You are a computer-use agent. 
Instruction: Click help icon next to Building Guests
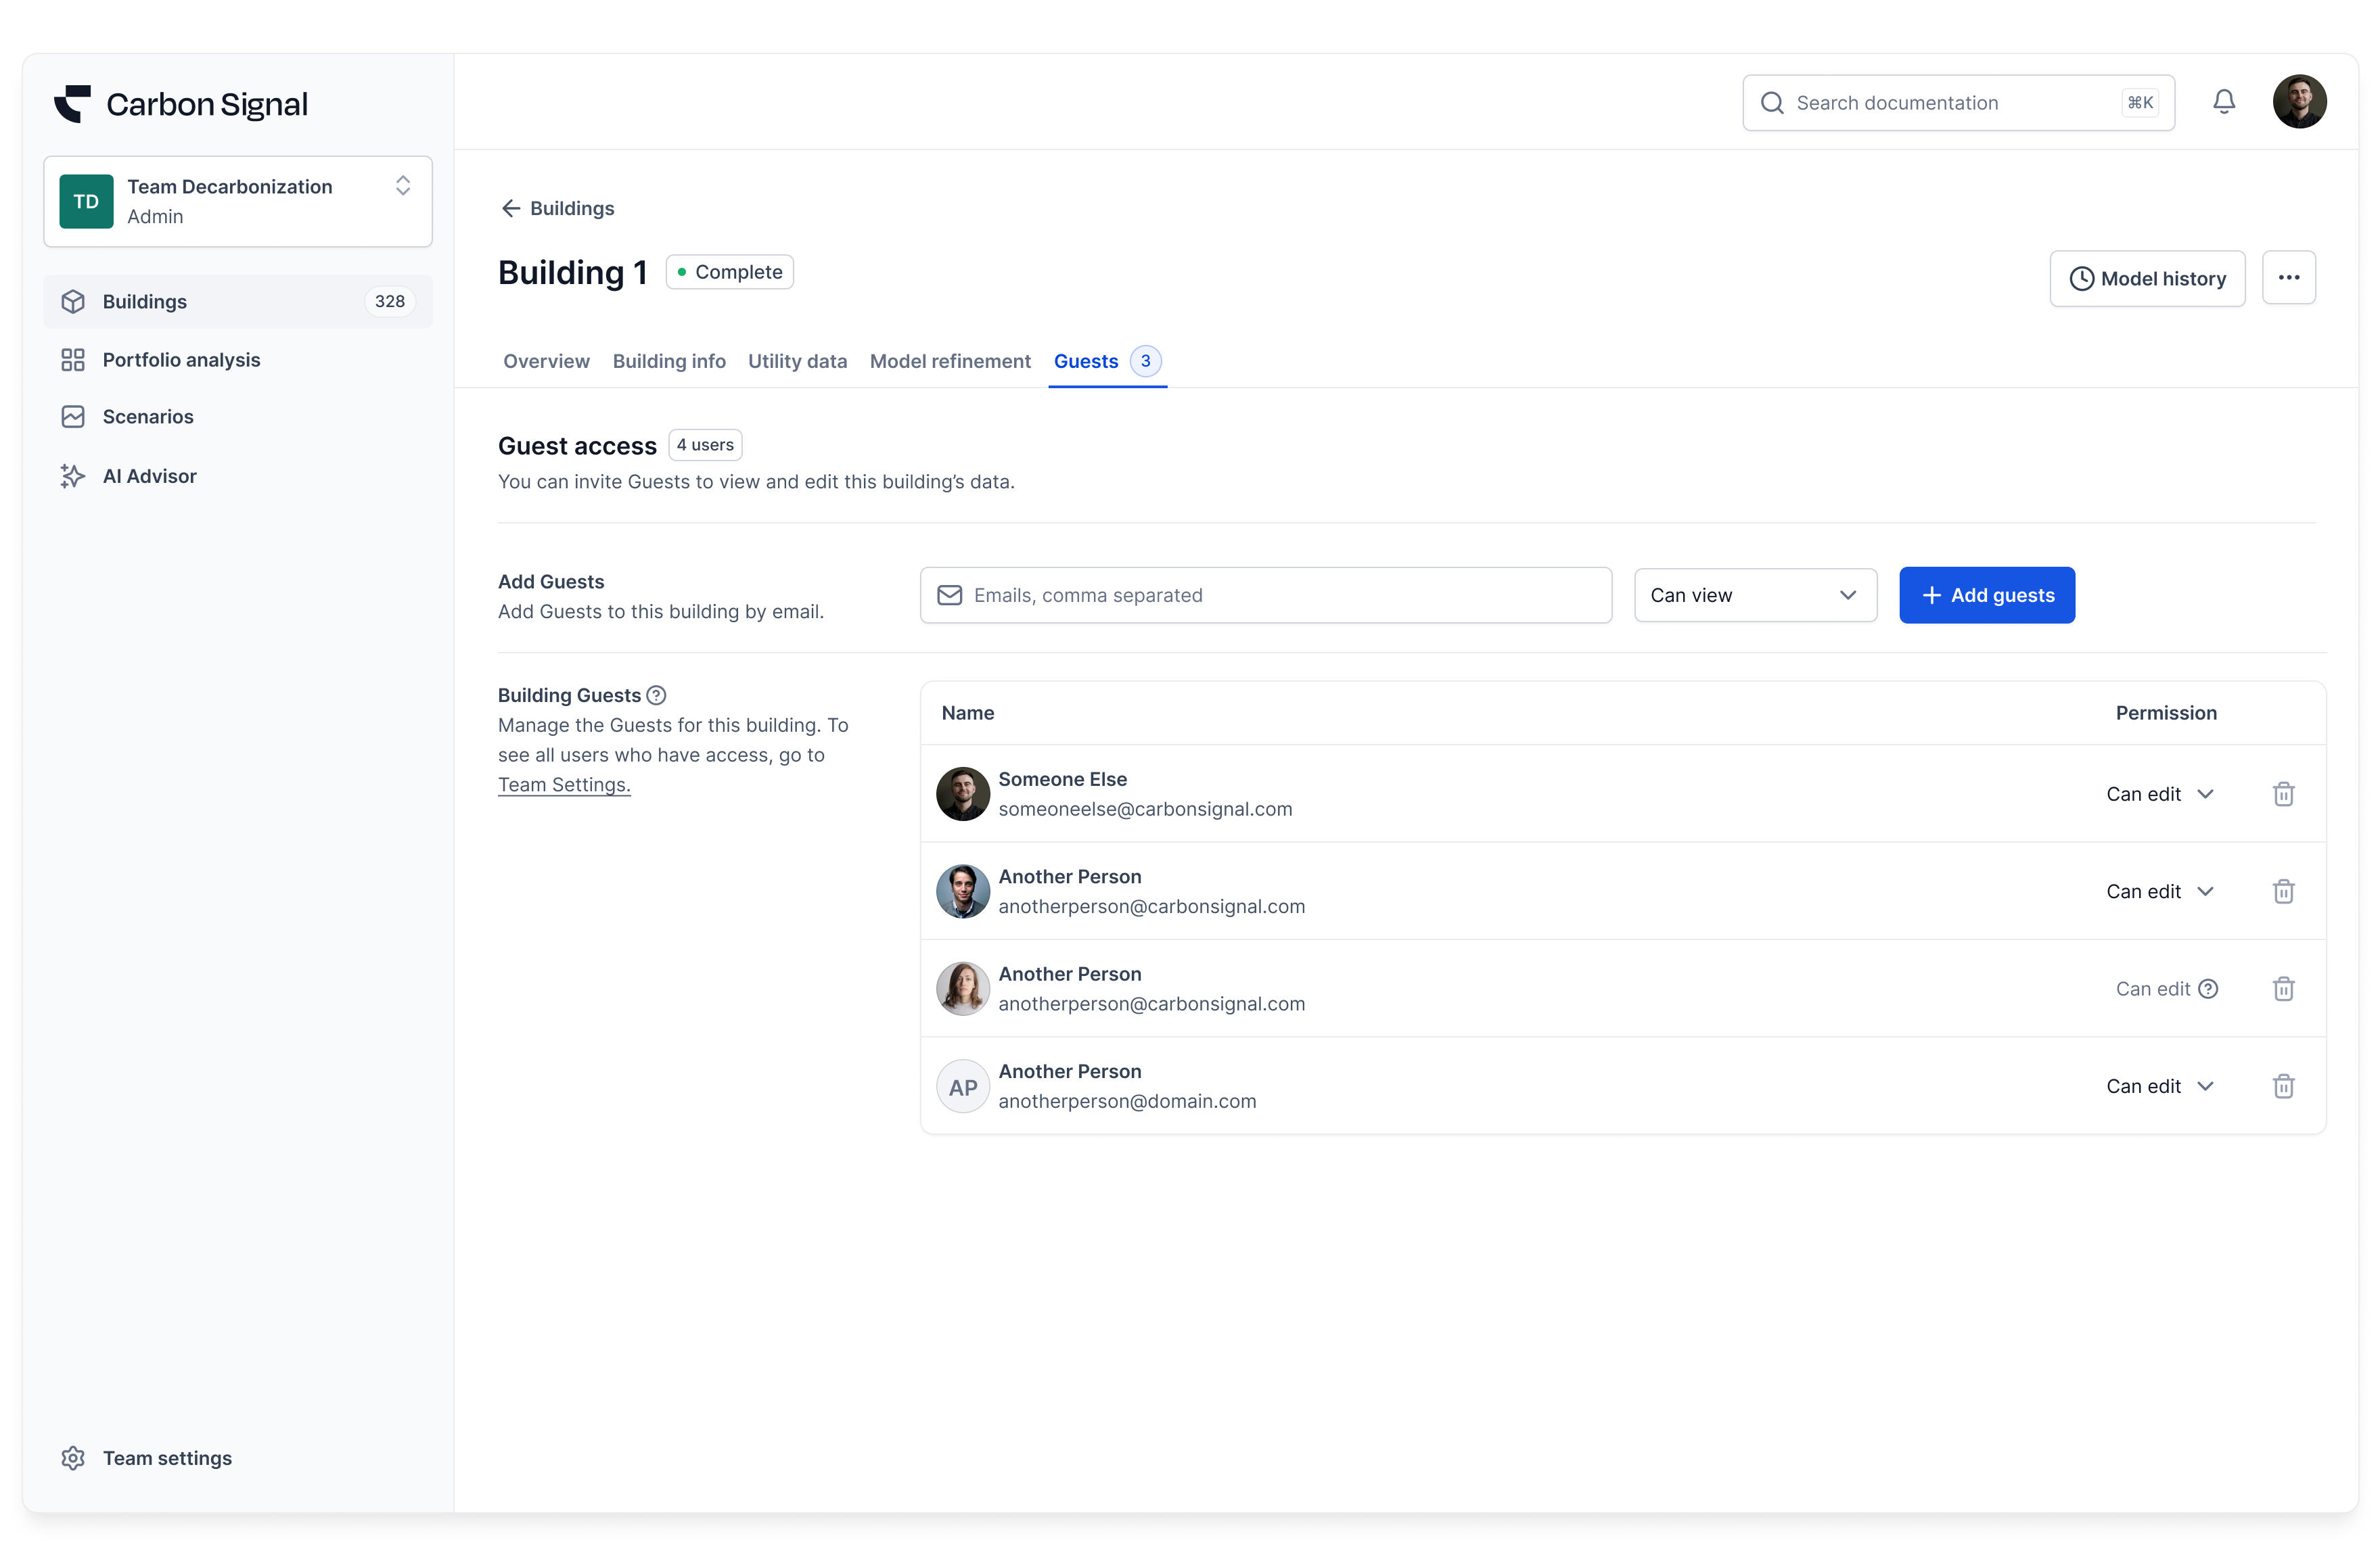click(x=656, y=695)
